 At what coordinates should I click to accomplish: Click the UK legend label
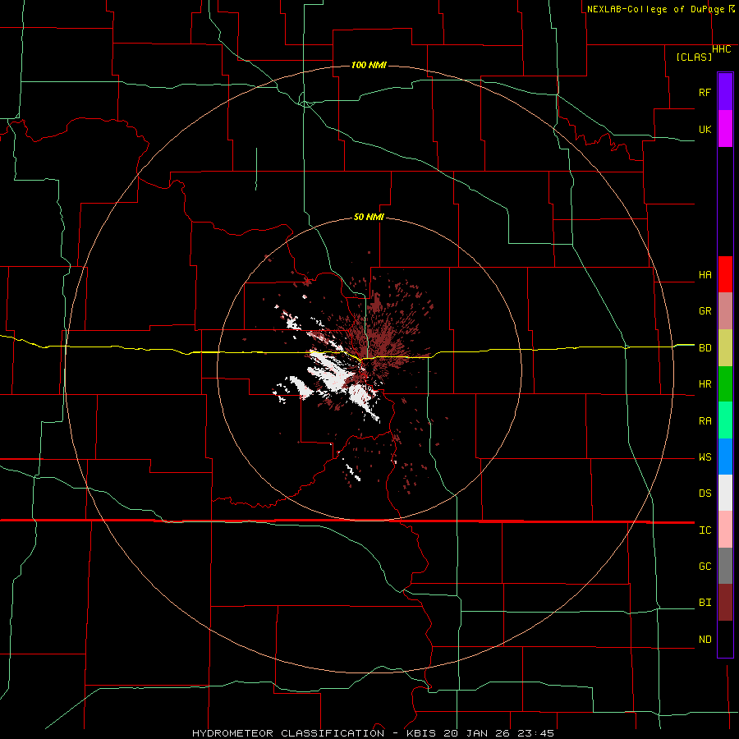click(705, 129)
